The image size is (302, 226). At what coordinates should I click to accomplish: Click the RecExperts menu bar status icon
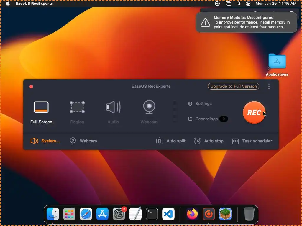tap(217, 4)
